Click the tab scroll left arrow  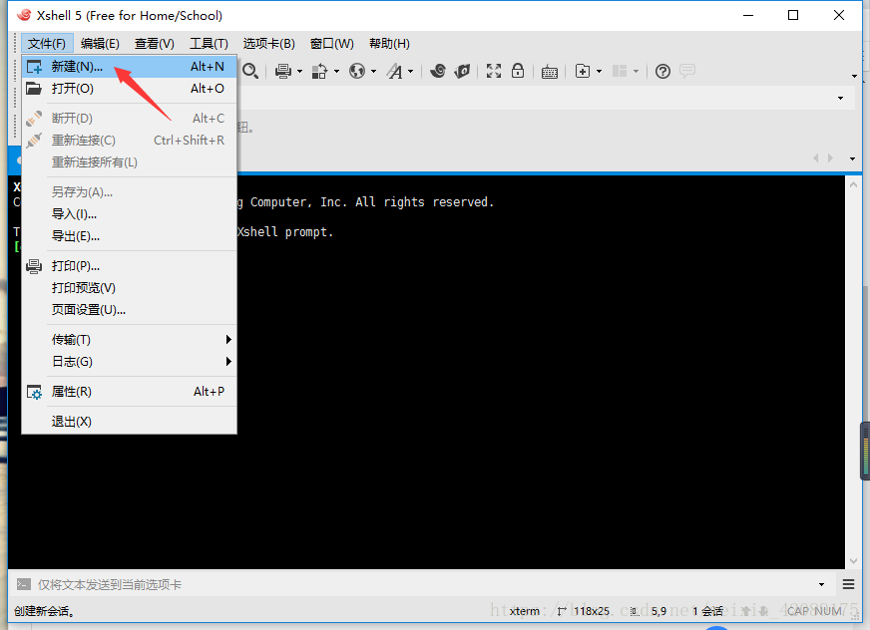pos(816,158)
